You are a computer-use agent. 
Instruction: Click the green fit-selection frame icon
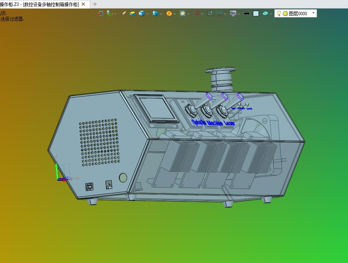tap(210, 14)
